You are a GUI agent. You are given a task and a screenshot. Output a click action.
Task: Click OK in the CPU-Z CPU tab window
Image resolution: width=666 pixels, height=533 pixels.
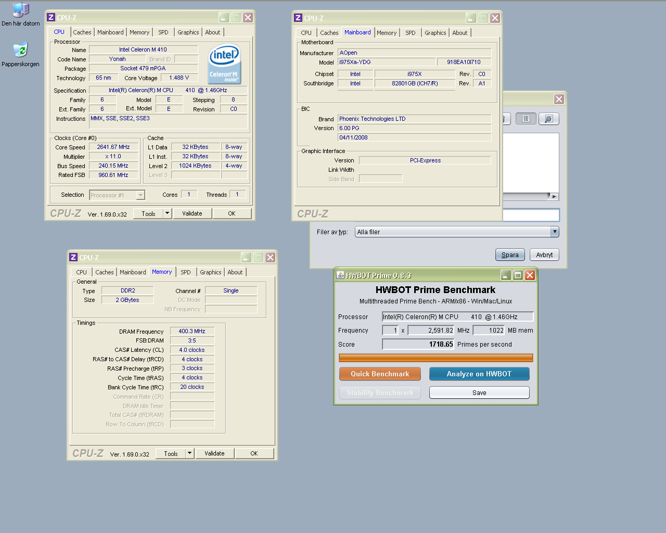point(232,213)
